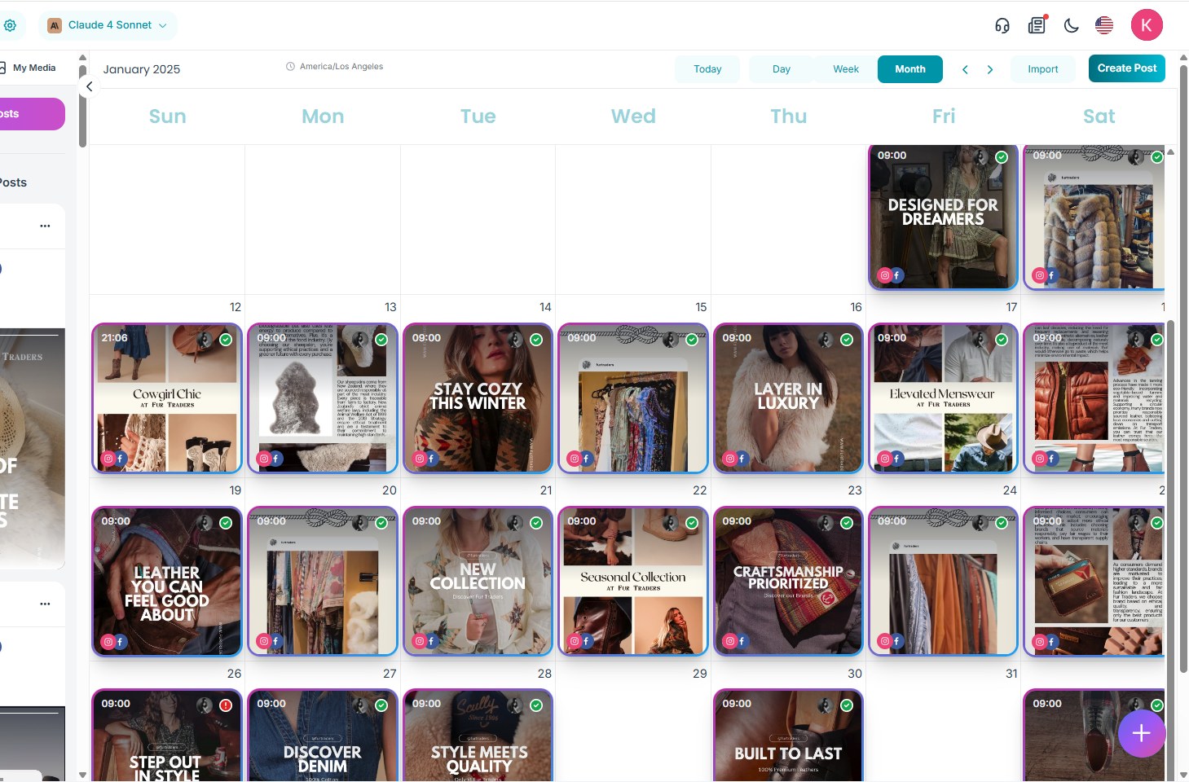Click Facebook icon on Designed For Dreamers post

point(896,275)
